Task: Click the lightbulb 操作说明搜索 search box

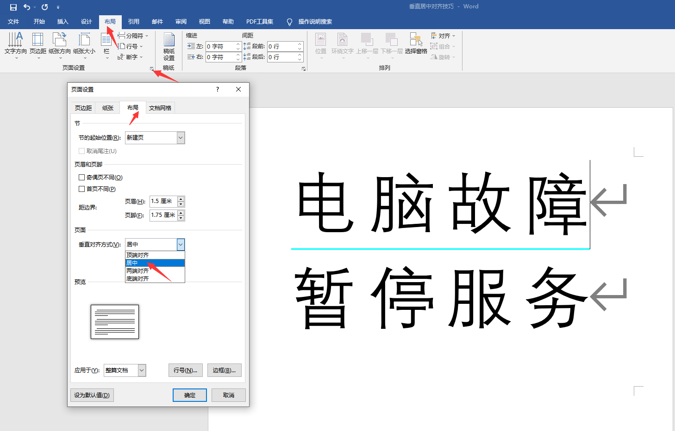Action: click(309, 22)
